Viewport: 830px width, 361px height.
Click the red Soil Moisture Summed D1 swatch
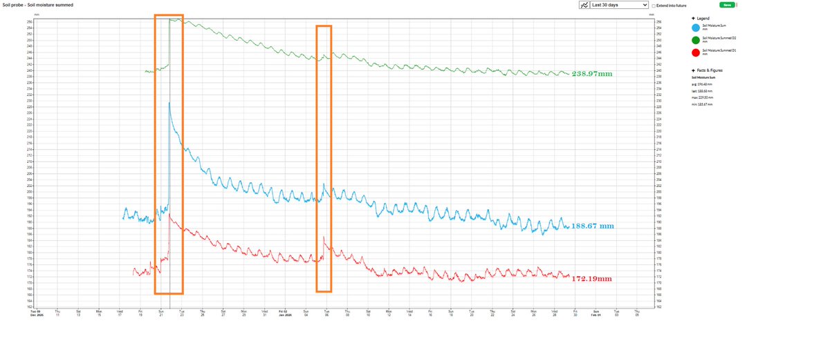[695, 52]
